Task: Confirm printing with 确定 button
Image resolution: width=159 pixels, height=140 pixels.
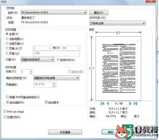Action: pyautogui.click(x=110, y=132)
